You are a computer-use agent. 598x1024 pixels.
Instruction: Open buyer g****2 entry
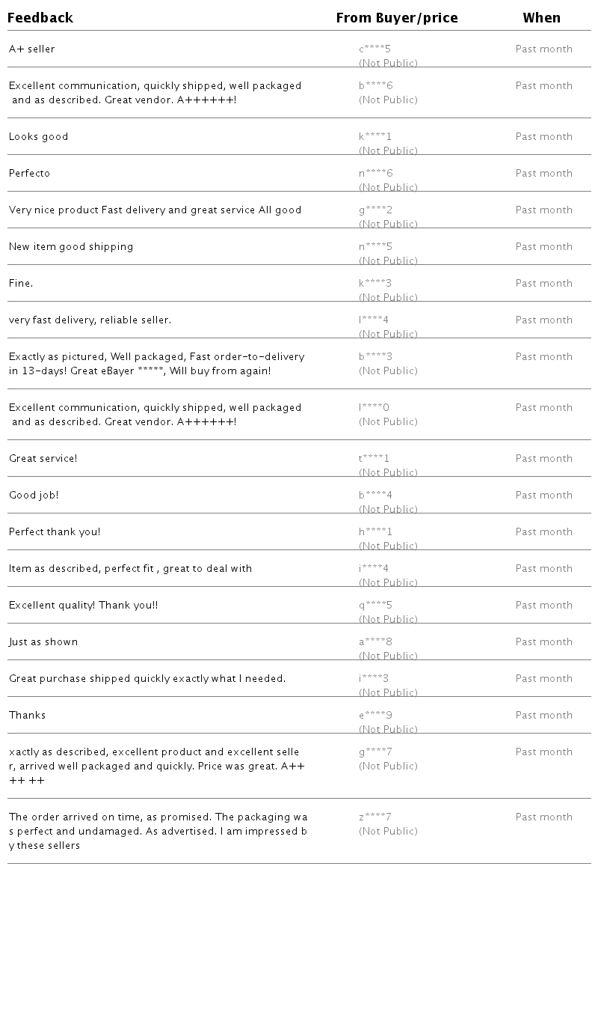[x=376, y=210]
